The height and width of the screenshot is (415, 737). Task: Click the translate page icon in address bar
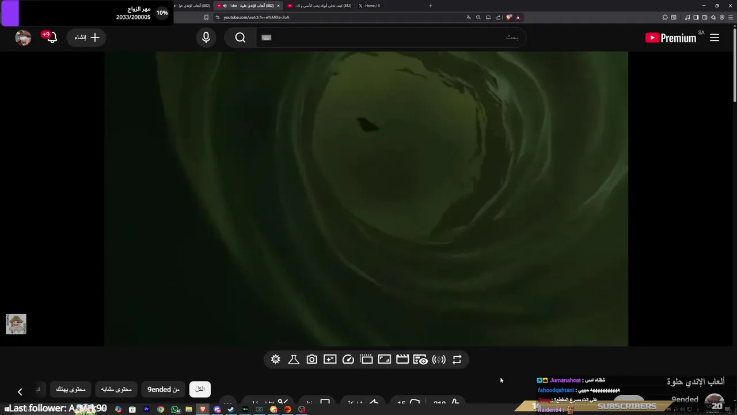468,17
